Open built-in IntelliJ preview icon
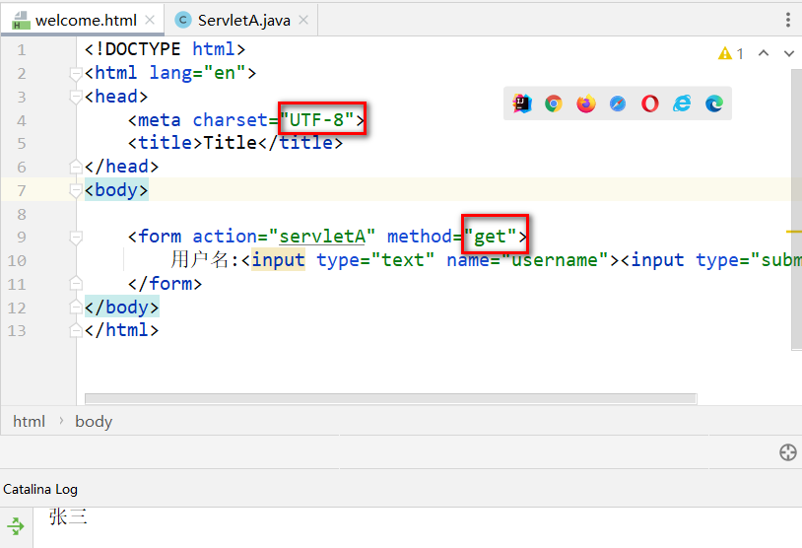Image resolution: width=802 pixels, height=548 pixels. [522, 103]
